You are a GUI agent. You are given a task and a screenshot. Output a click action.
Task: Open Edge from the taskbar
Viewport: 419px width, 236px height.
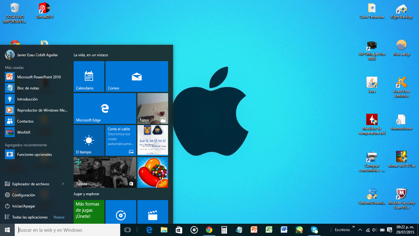[x=149, y=230]
